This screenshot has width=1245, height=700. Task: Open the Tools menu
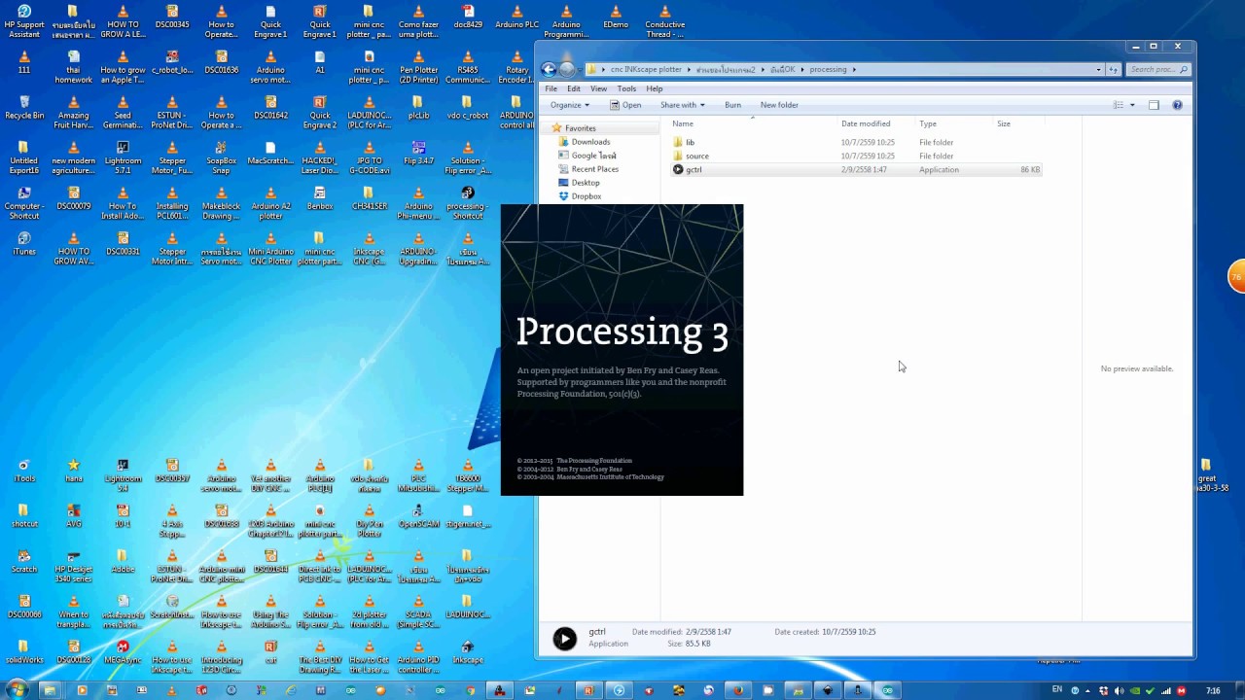click(x=626, y=88)
